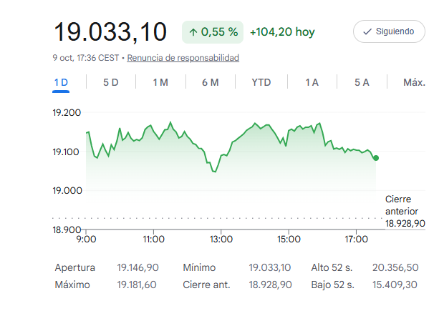This screenshot has height=311, width=434.
Task: Click the chart dip near 13:00
Action: pos(215,172)
